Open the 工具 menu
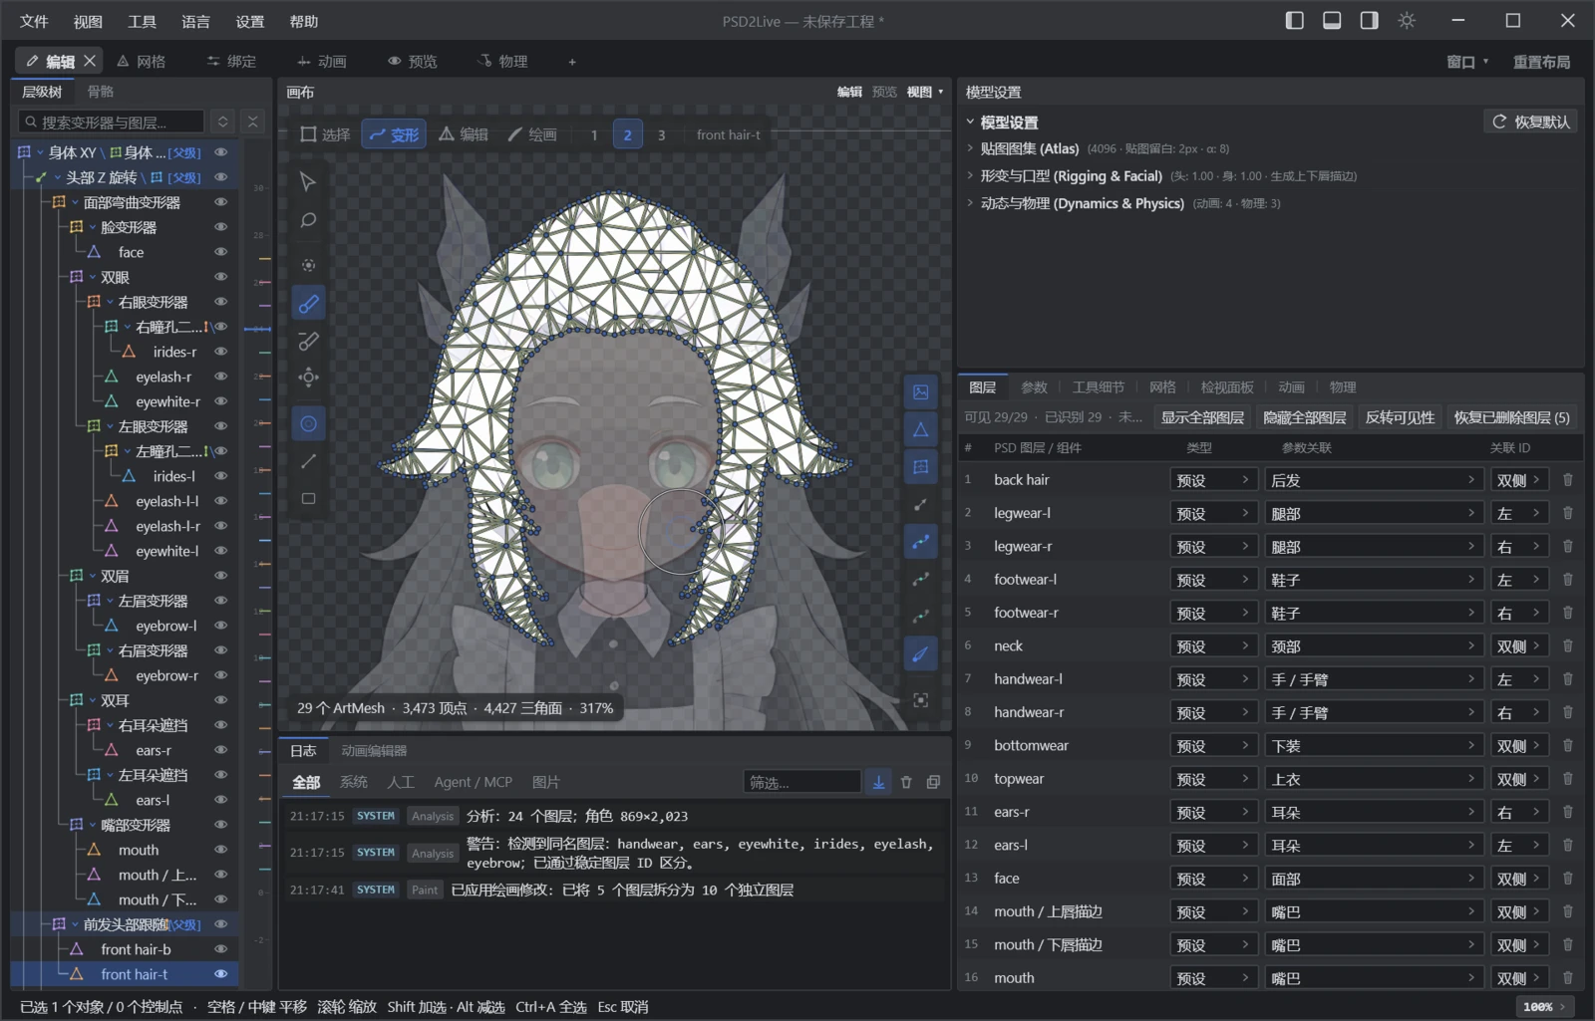1595x1021 pixels. point(142,21)
